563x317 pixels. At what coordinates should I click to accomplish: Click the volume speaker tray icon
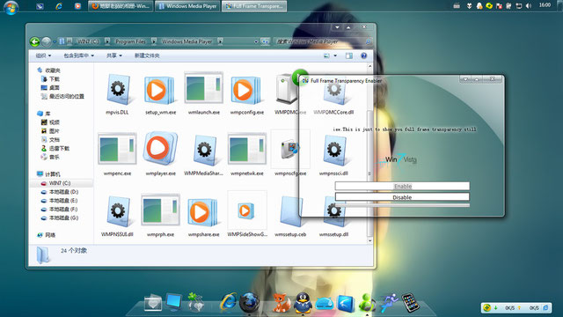pyautogui.click(x=529, y=6)
